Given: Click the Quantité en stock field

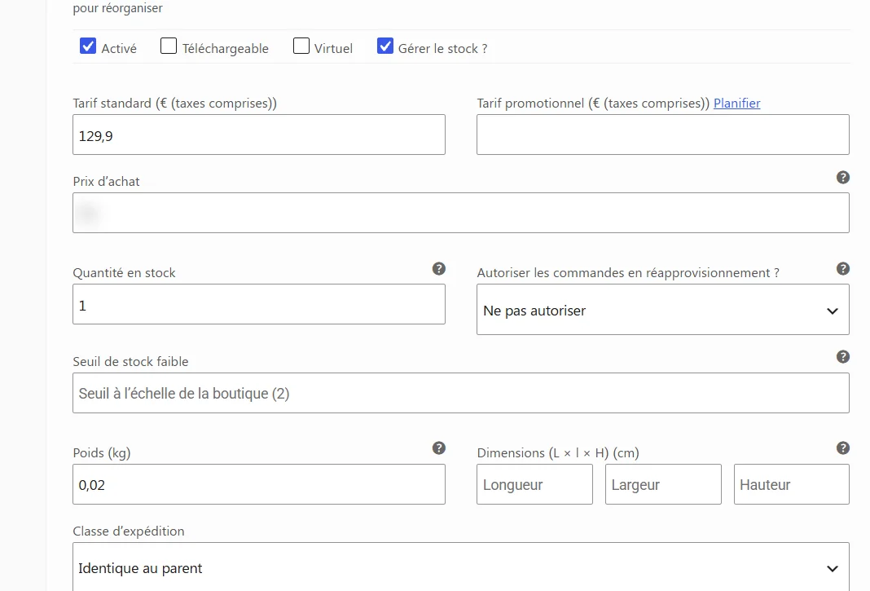Looking at the screenshot, I should coord(259,304).
